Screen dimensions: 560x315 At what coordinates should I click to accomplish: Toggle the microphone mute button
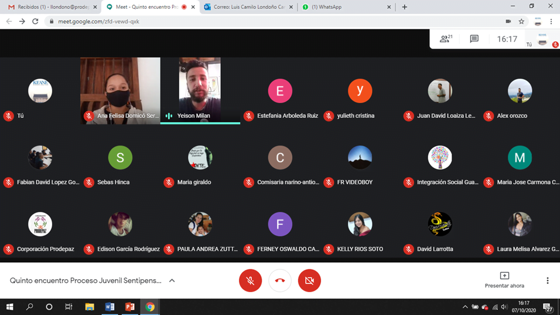250,281
